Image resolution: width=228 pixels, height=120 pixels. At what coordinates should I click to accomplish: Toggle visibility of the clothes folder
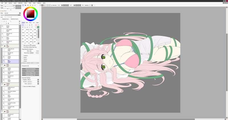pyautogui.click(x=2, y=84)
